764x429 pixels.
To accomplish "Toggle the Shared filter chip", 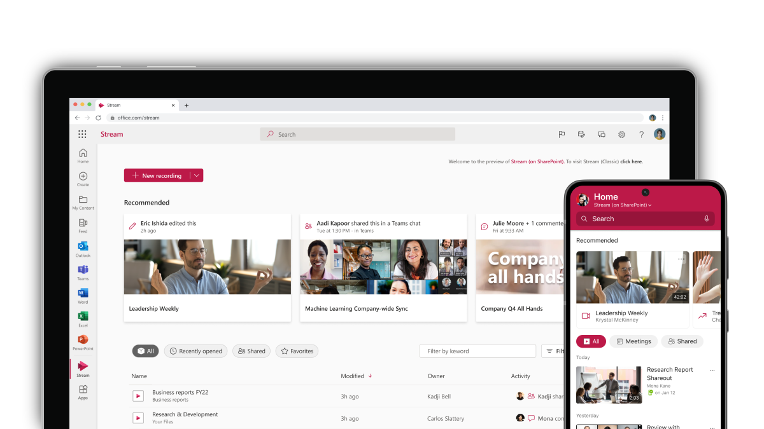I will pyautogui.click(x=251, y=351).
